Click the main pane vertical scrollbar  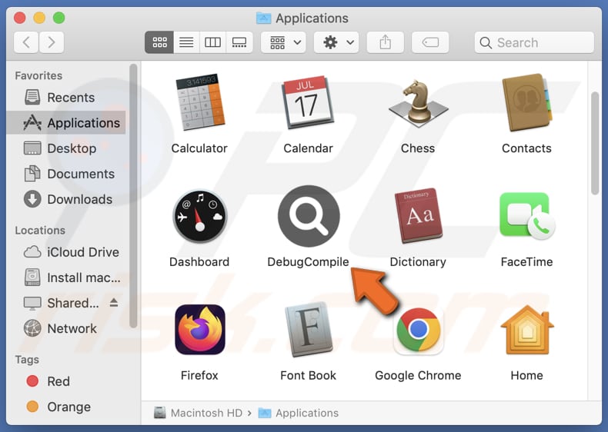pos(595,143)
